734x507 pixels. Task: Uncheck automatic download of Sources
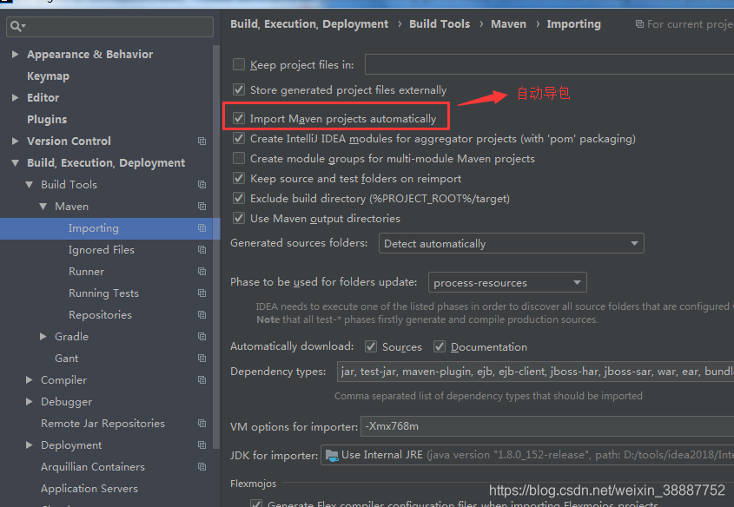[371, 346]
